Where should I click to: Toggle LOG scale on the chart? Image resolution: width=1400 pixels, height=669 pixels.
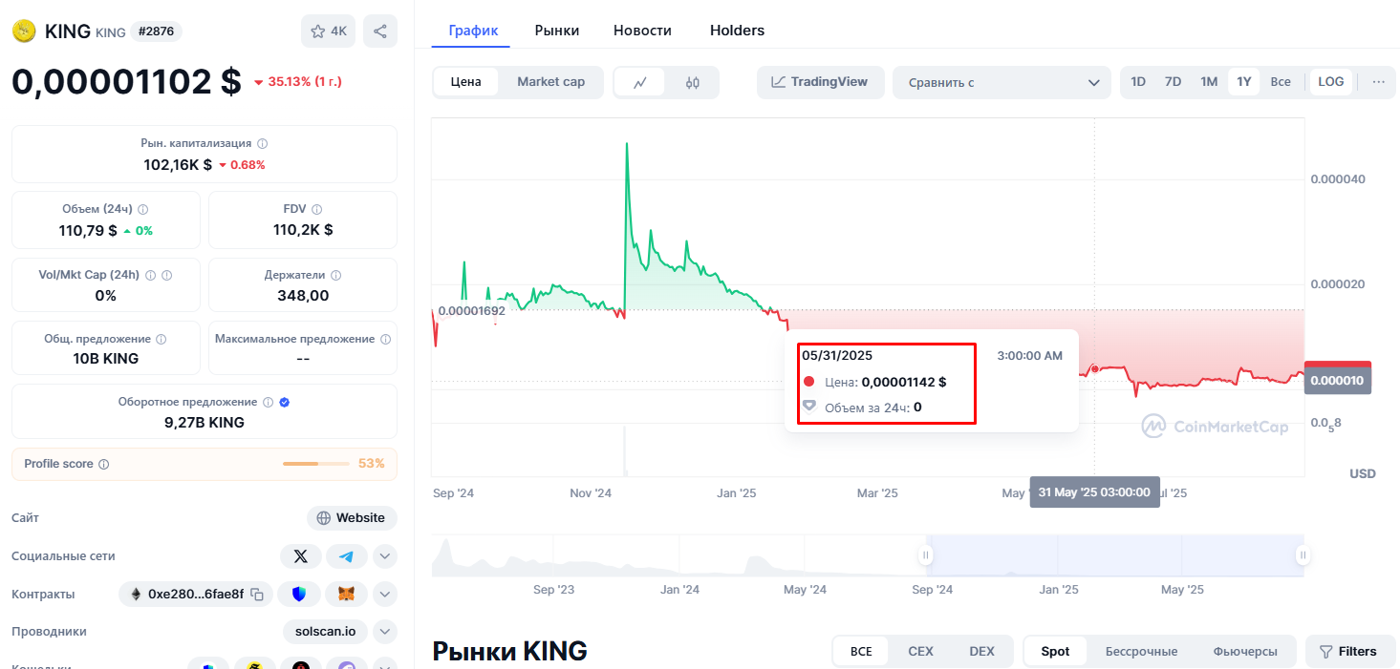1330,82
